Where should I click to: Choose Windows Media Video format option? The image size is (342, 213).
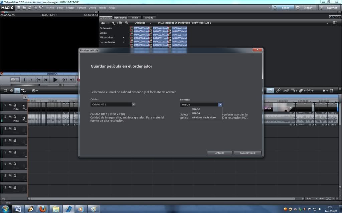(x=205, y=117)
